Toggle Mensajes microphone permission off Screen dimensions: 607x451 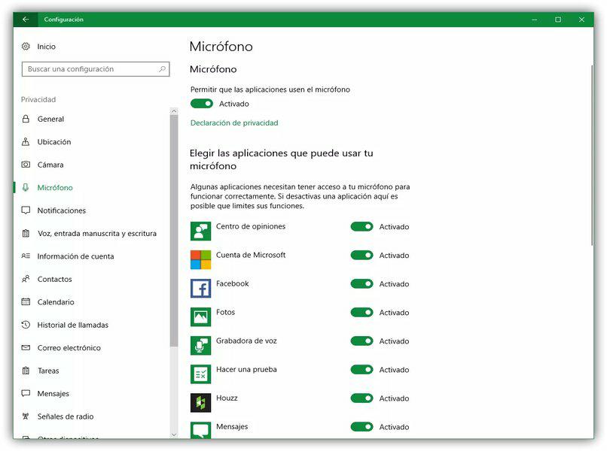[362, 426]
